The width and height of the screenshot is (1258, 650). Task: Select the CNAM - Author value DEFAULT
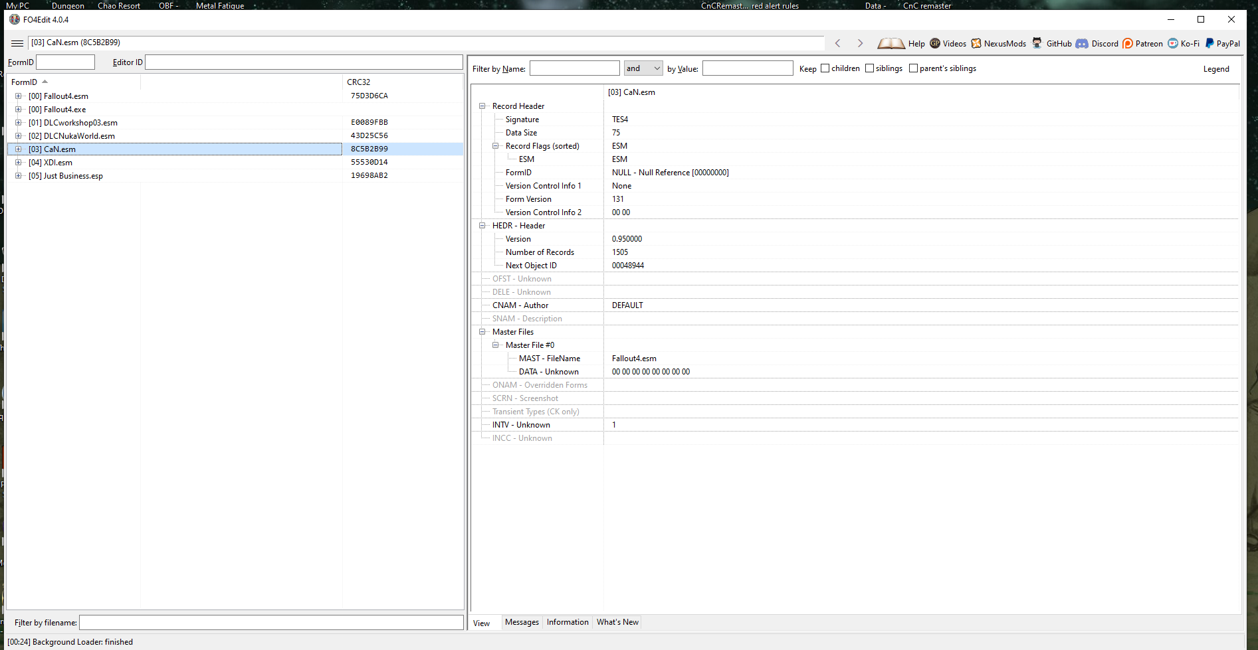(627, 305)
